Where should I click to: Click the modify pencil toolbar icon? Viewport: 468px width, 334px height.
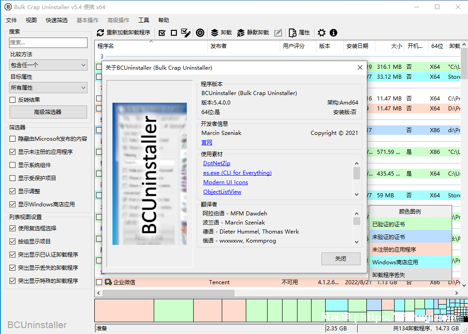point(278,33)
